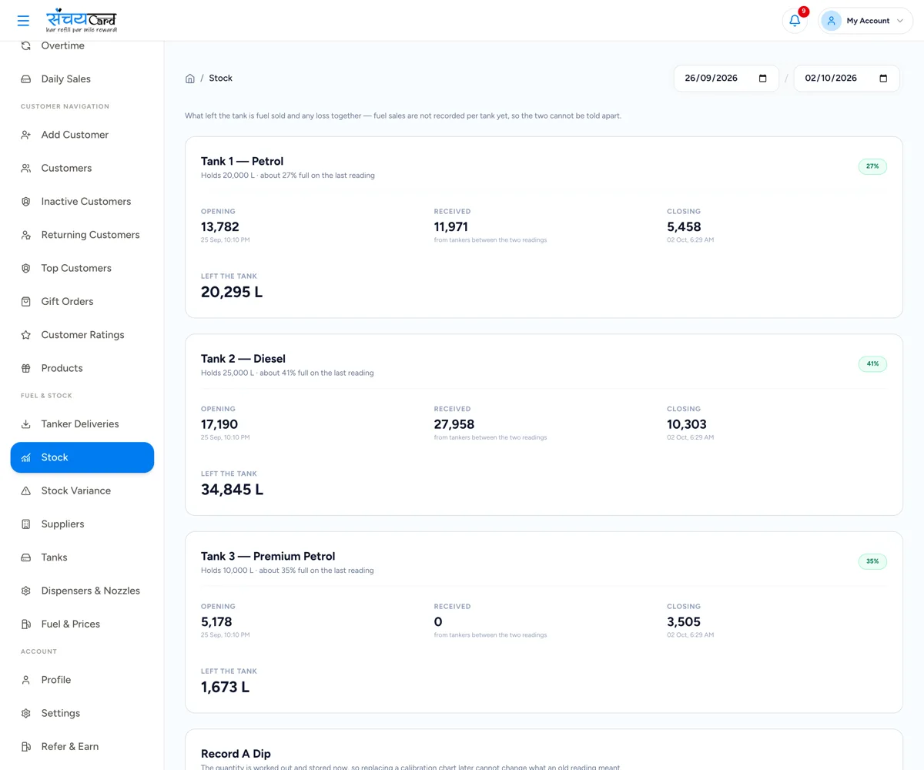This screenshot has height=770, width=924.
Task: Click the 3,505 closing value
Action: (x=684, y=622)
